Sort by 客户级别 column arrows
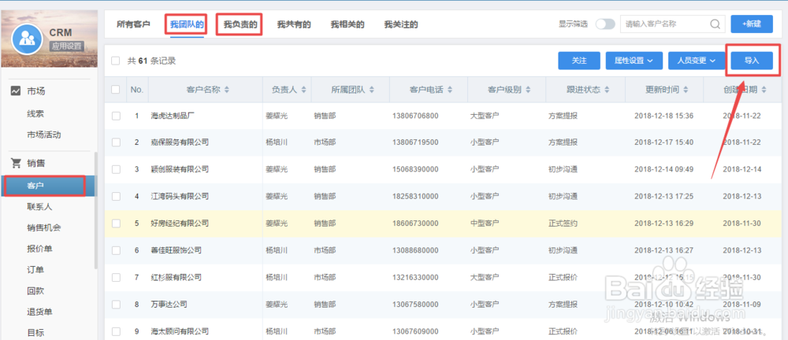Image resolution: width=788 pixels, height=340 pixels. (x=528, y=90)
